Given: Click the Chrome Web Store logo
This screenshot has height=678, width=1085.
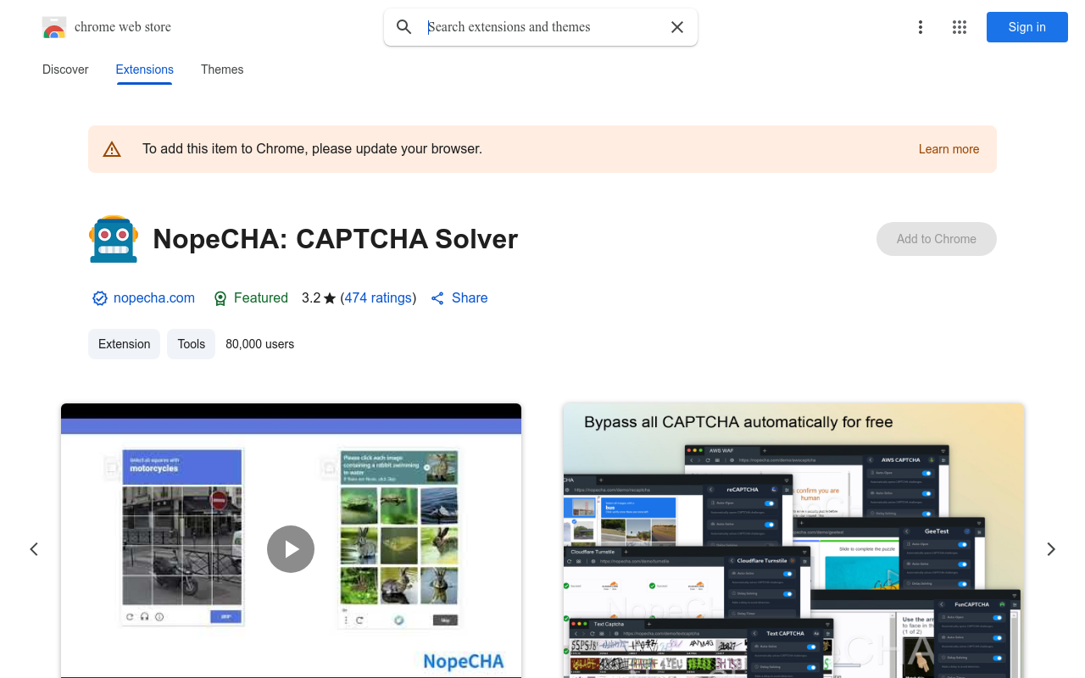Looking at the screenshot, I should [x=54, y=27].
